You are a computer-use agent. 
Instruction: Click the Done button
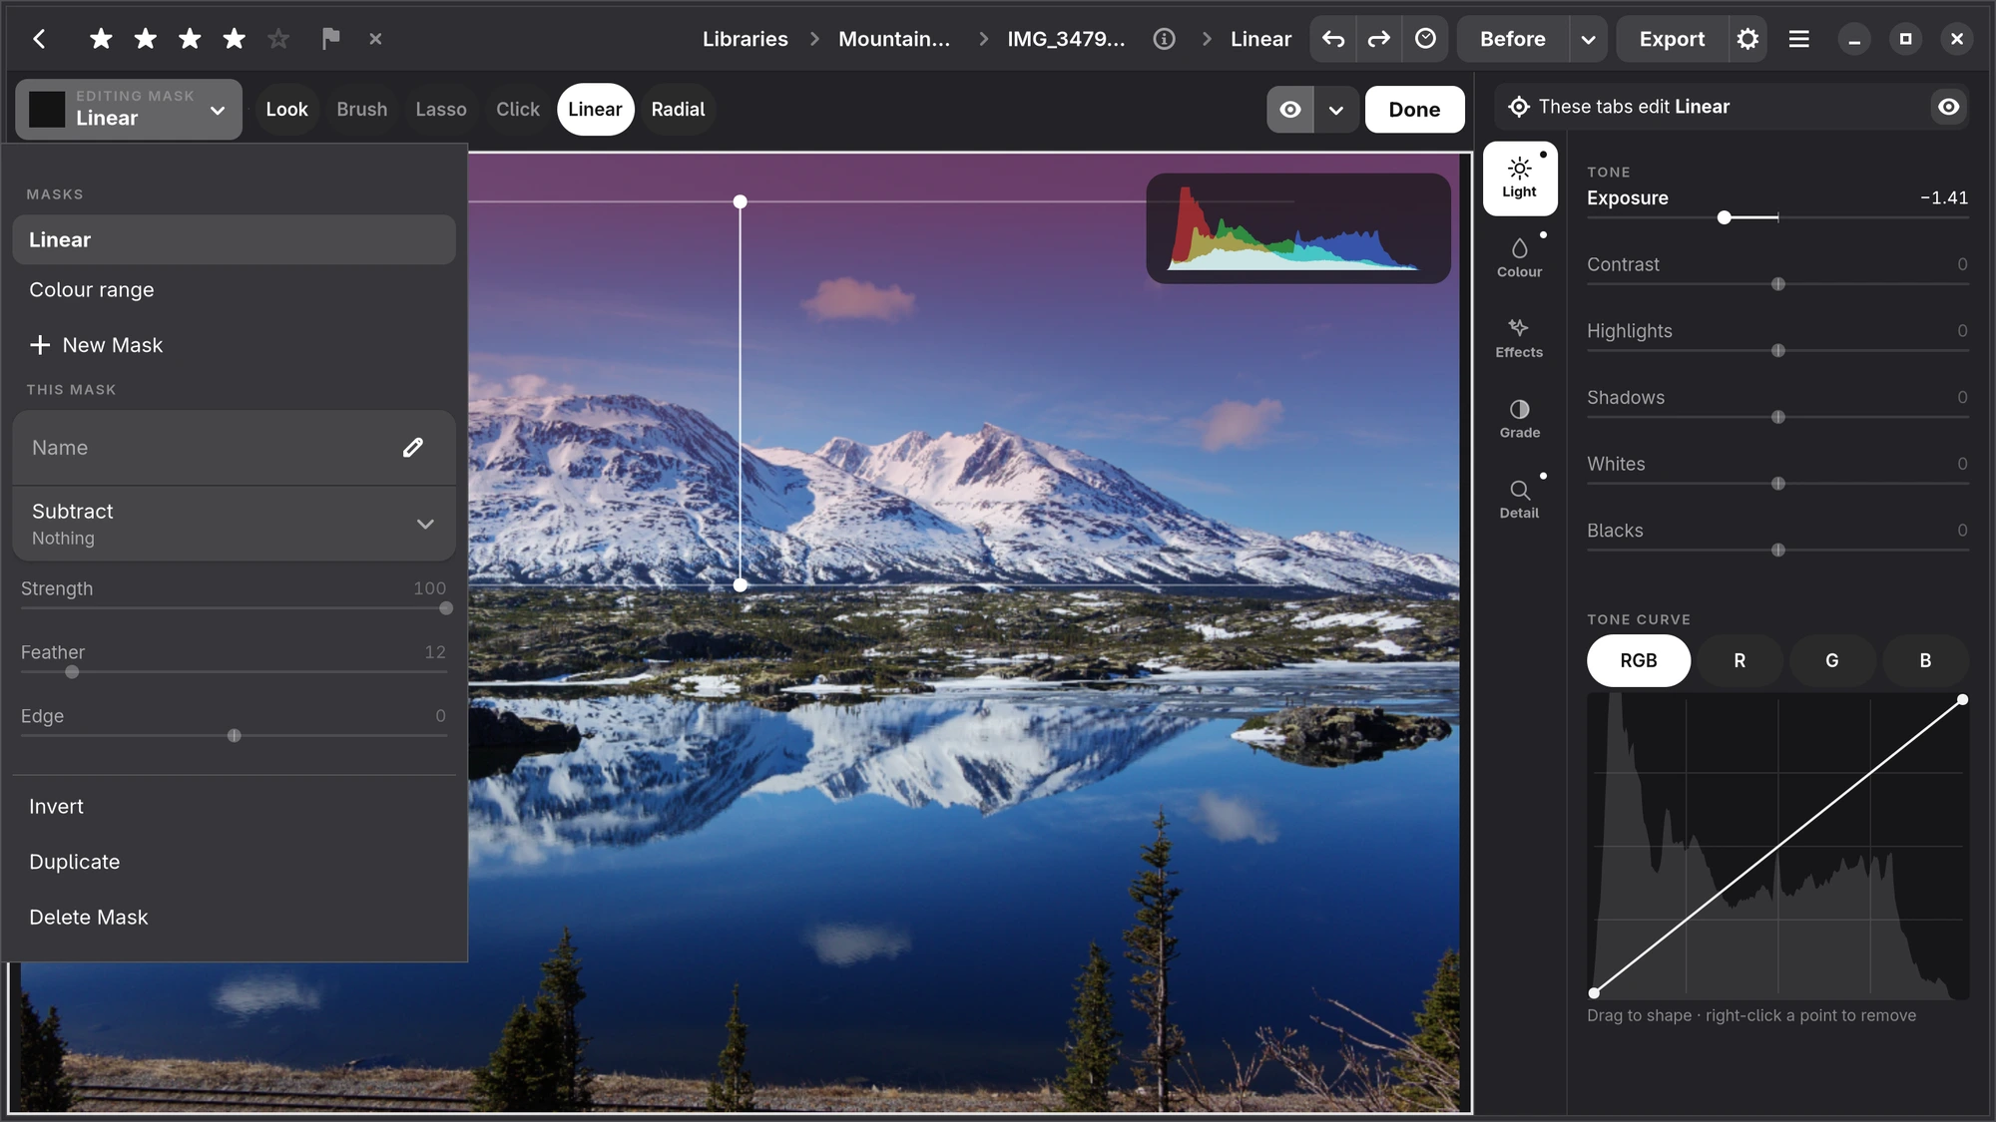coord(1414,110)
